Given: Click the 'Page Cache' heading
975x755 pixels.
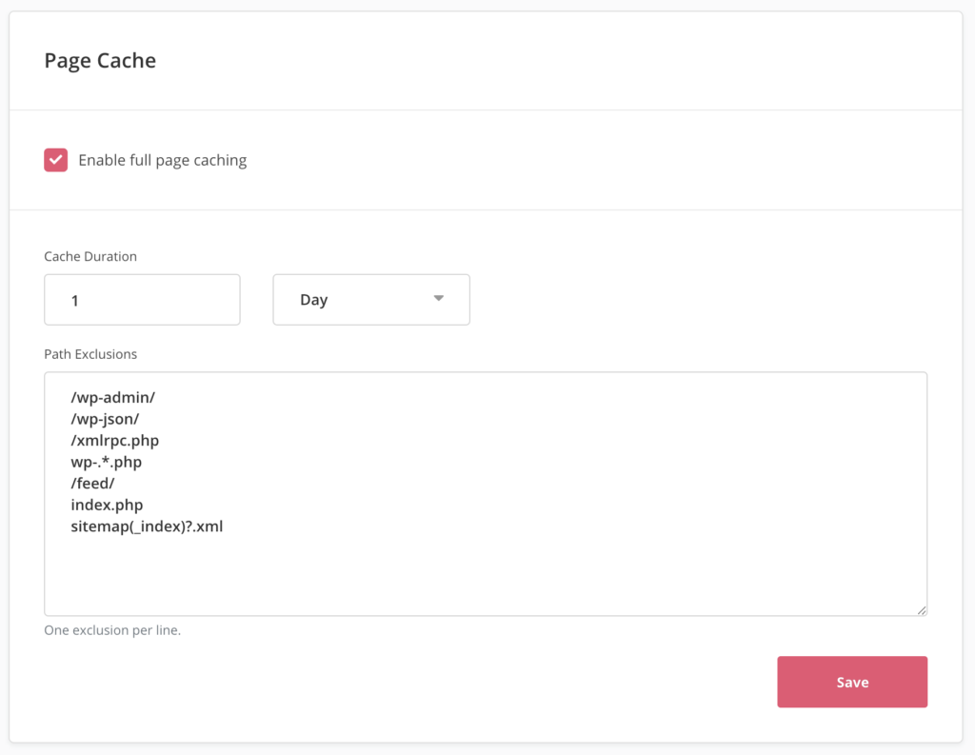Looking at the screenshot, I should coord(100,60).
